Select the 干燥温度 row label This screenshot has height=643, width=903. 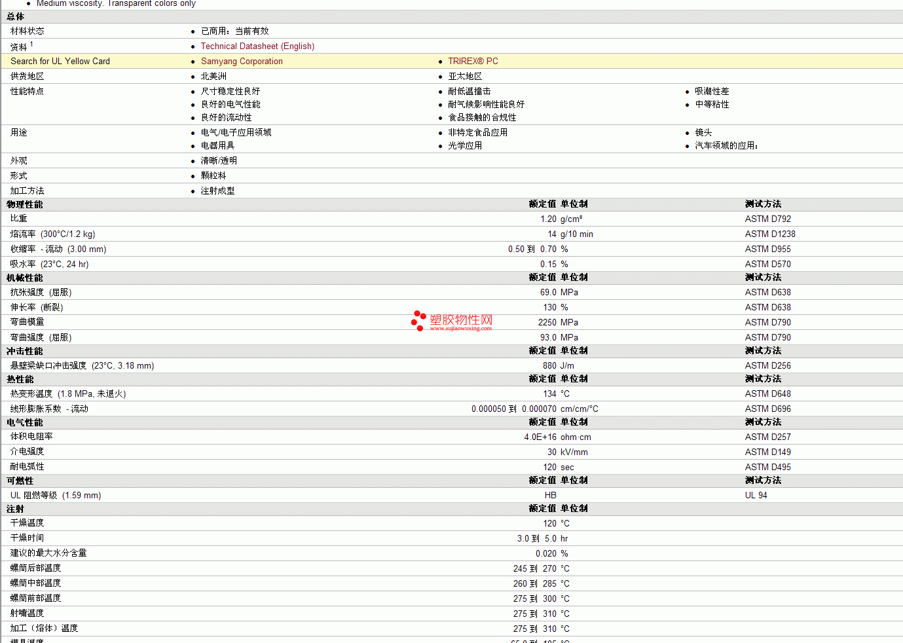tap(28, 523)
